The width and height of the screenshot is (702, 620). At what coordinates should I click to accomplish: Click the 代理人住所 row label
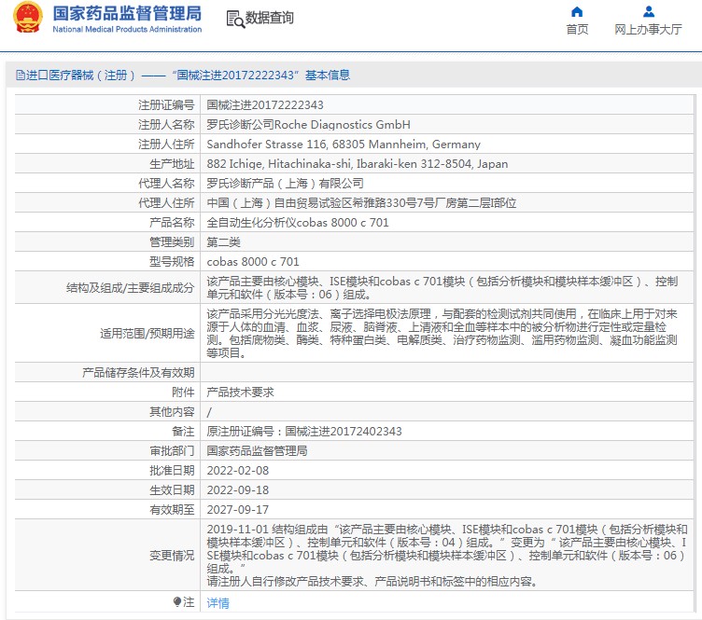166,203
